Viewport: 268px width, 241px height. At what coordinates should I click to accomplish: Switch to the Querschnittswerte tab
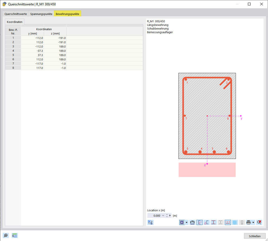[16, 14]
